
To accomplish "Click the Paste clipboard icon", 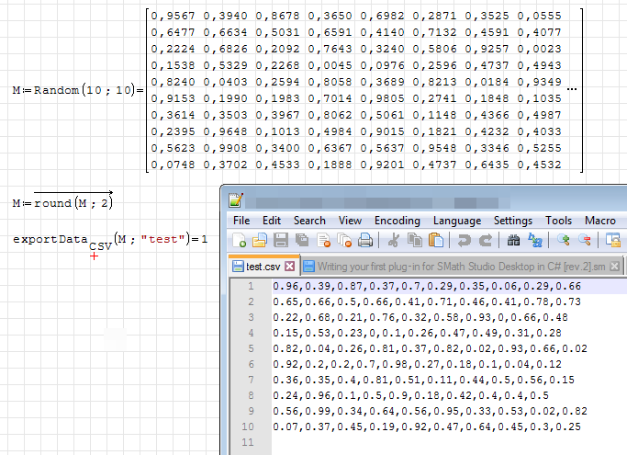I will [x=436, y=242].
